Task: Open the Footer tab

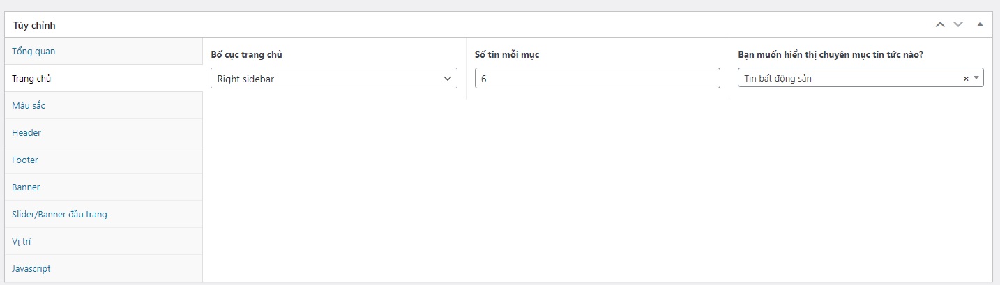Action: pos(25,160)
